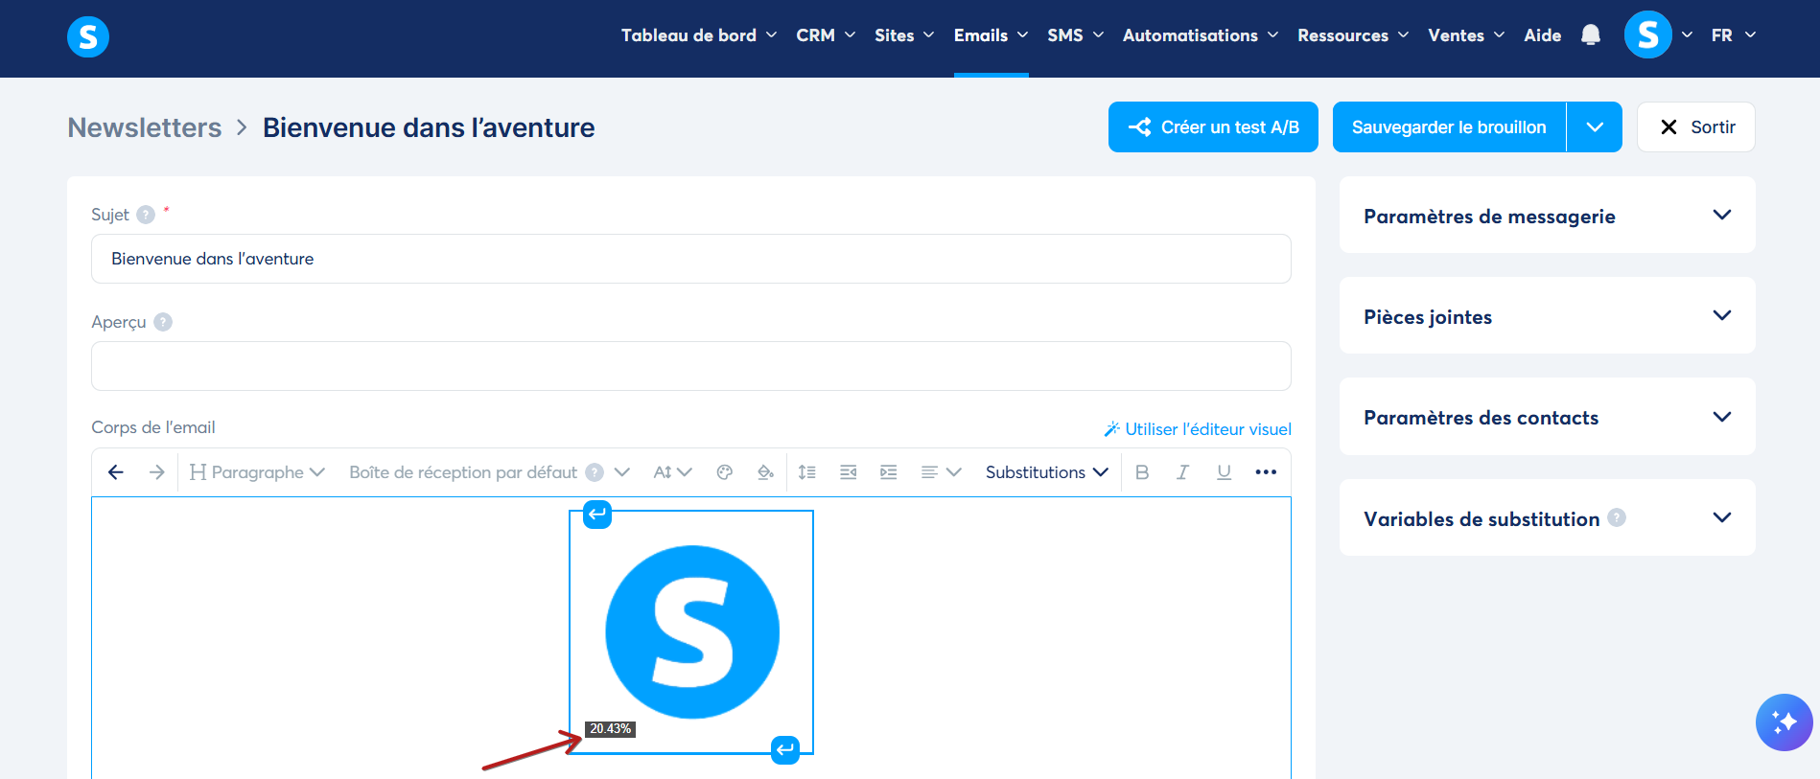Open the Paragraphe format dropdown
1820x779 pixels.
(x=257, y=472)
